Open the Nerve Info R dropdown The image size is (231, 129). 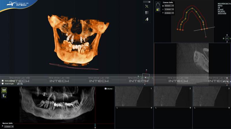9,126
